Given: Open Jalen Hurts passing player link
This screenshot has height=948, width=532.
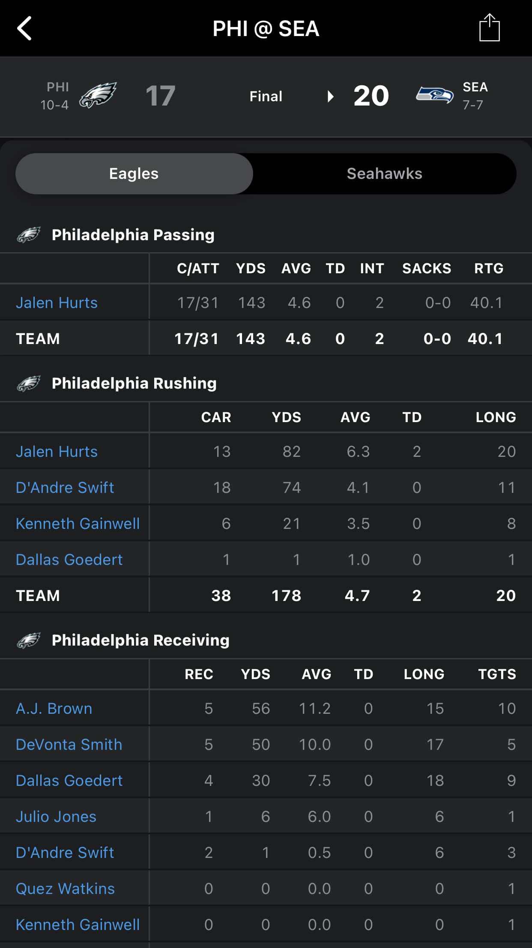Looking at the screenshot, I should pos(57,303).
